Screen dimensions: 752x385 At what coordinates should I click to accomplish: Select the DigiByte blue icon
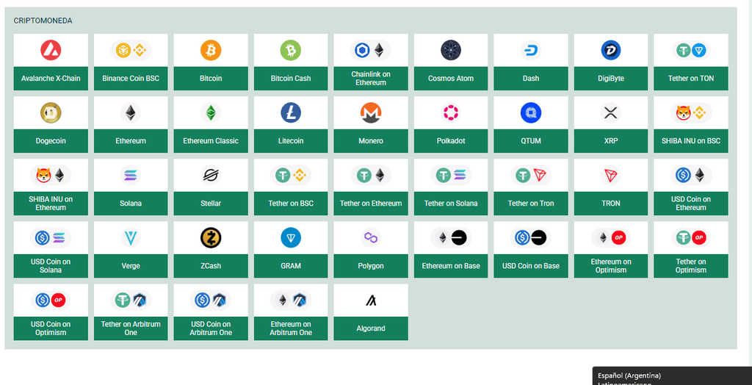(610, 51)
